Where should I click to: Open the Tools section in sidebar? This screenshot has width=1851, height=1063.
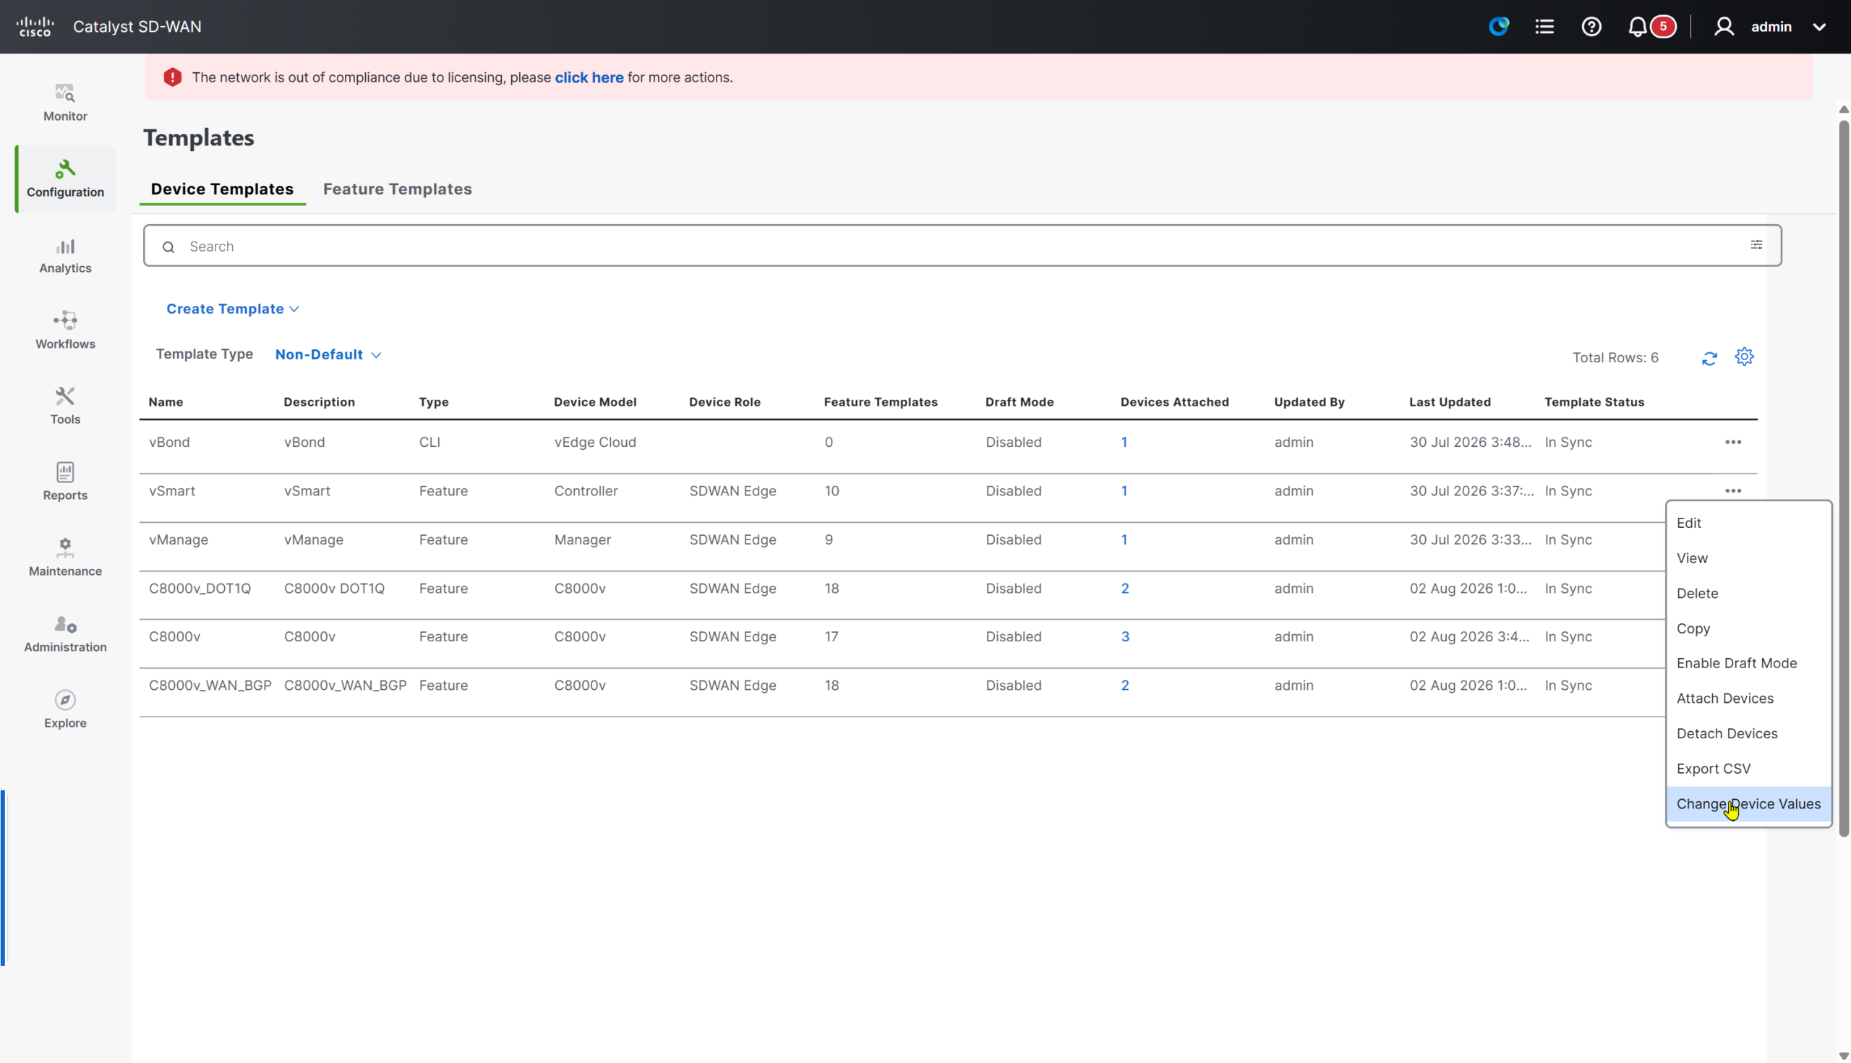[65, 406]
